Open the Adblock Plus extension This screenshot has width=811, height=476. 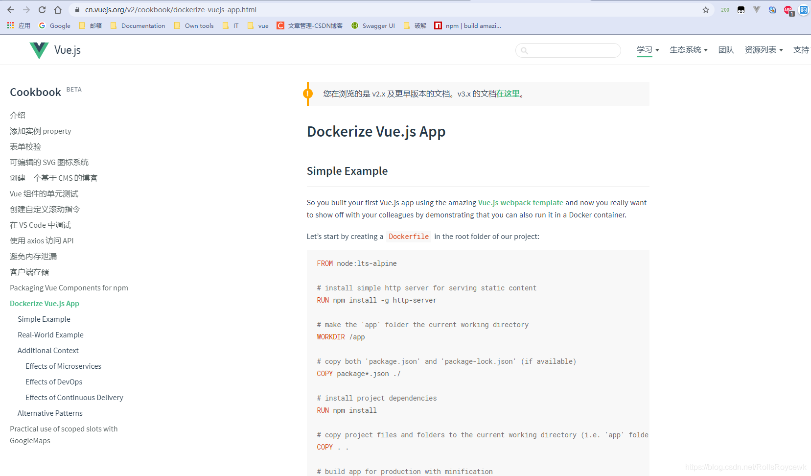coord(788,10)
